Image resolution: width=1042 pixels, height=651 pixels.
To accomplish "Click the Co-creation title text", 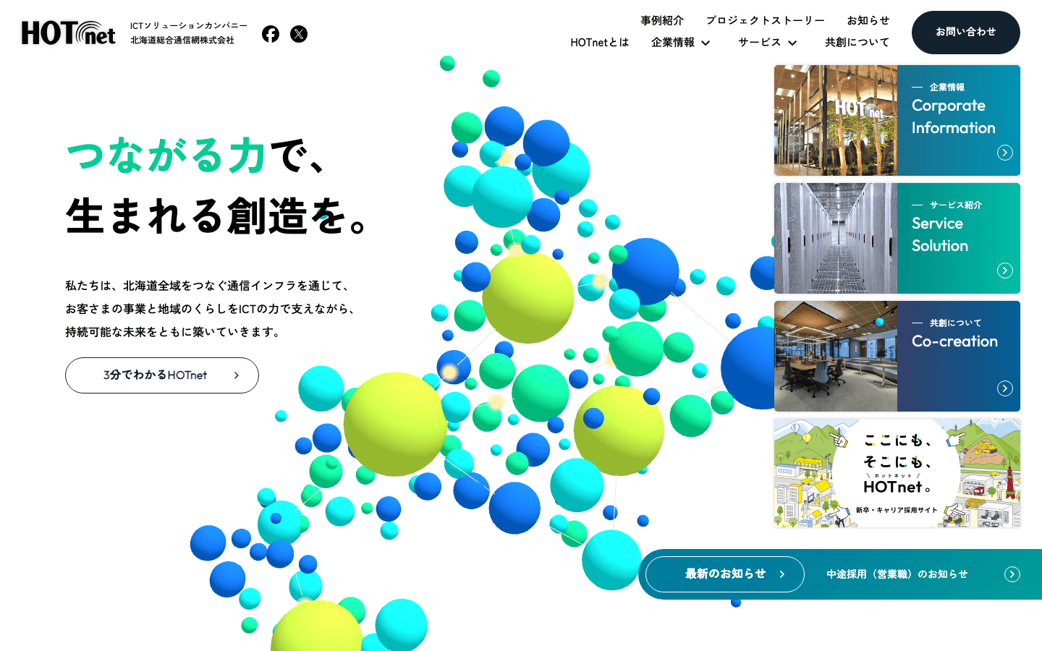I will click(x=954, y=341).
